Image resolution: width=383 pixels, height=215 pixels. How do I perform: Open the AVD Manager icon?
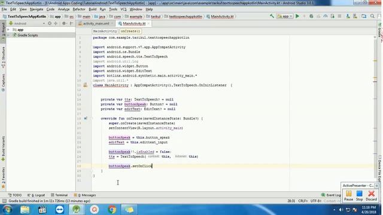348,16
